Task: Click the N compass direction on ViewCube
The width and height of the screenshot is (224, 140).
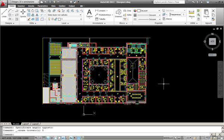Action: 212,34
